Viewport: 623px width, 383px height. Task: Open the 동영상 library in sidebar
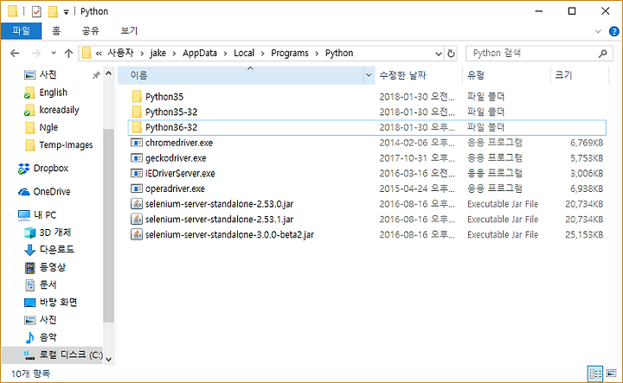(45, 267)
